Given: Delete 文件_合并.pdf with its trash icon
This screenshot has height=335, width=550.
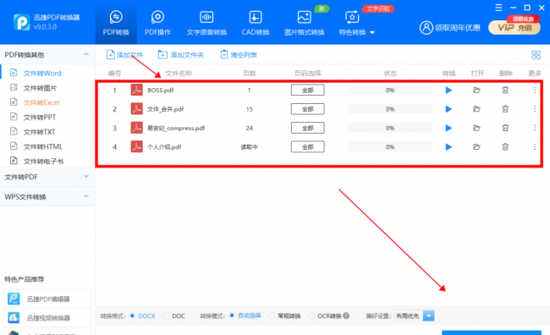Looking at the screenshot, I should pyautogui.click(x=505, y=109).
